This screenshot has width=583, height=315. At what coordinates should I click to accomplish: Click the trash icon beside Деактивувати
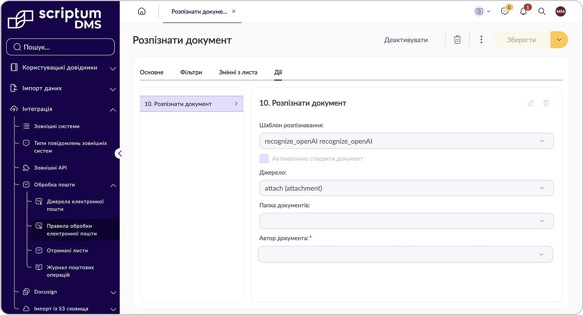coord(458,40)
